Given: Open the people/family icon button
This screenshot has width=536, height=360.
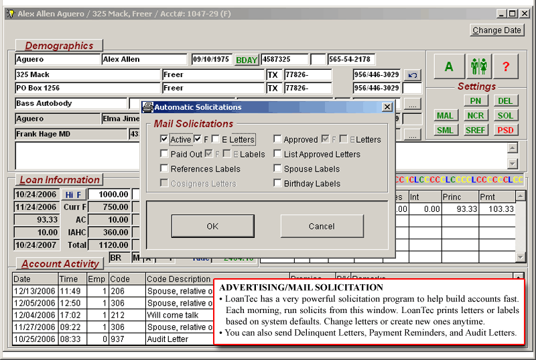Looking at the screenshot, I should (x=478, y=66).
